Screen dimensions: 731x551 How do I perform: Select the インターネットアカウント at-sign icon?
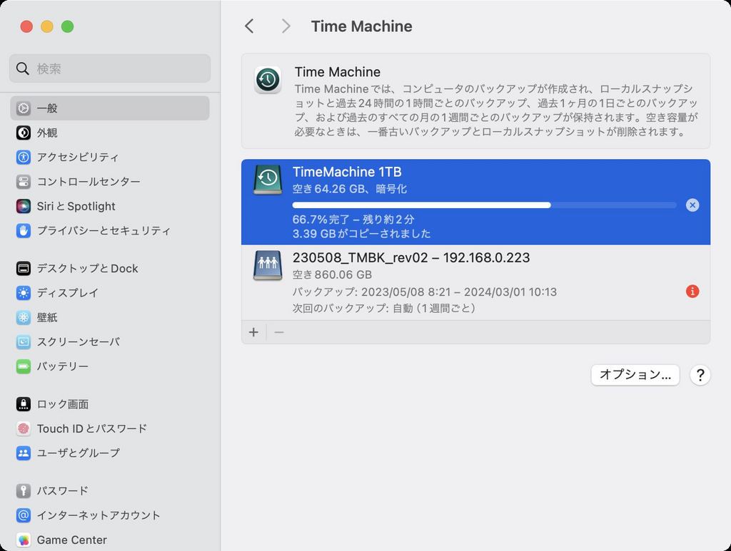tap(24, 515)
